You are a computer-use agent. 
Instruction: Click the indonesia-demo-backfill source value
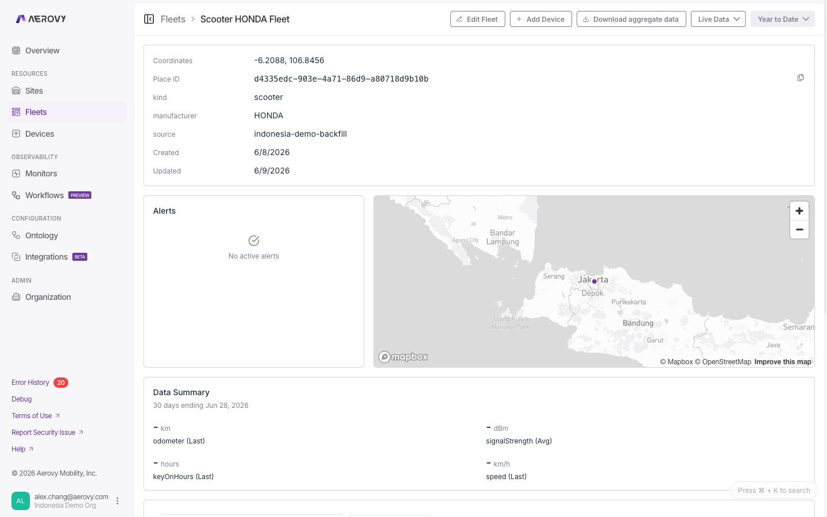click(x=300, y=134)
